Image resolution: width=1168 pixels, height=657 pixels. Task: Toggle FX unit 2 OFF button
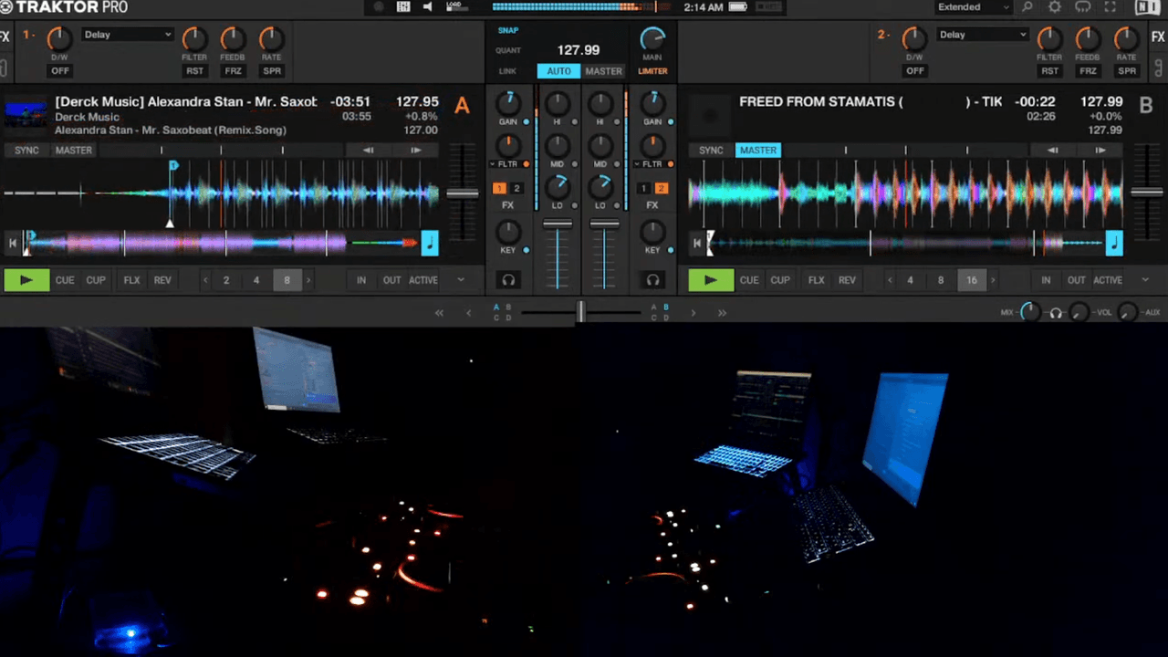(x=914, y=70)
